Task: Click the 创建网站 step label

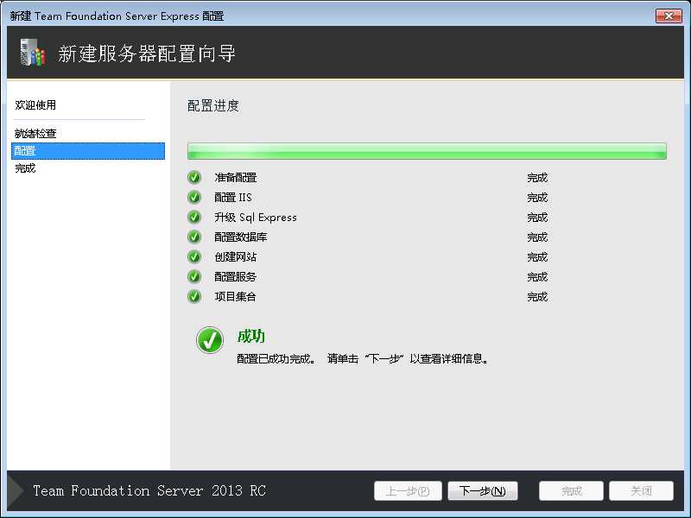Action: click(x=235, y=256)
